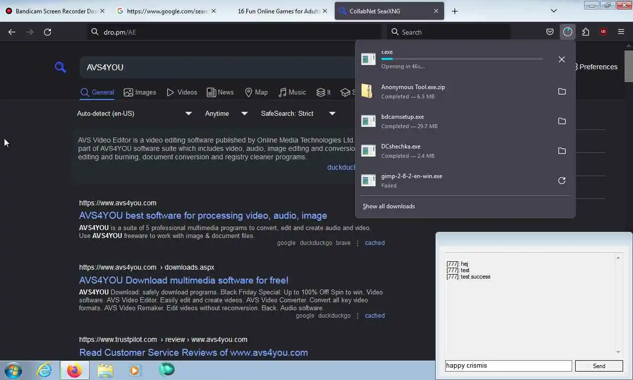The image size is (633, 380).
Task: Select the It search category
Action: (324, 93)
